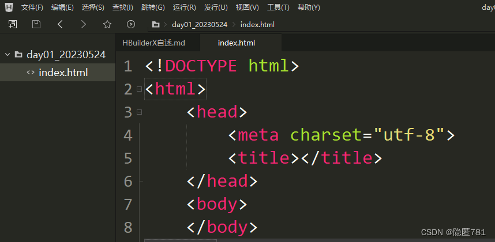The image size is (495, 242).
Task: Click line number 5 in gutter
Action: [x=128, y=158]
